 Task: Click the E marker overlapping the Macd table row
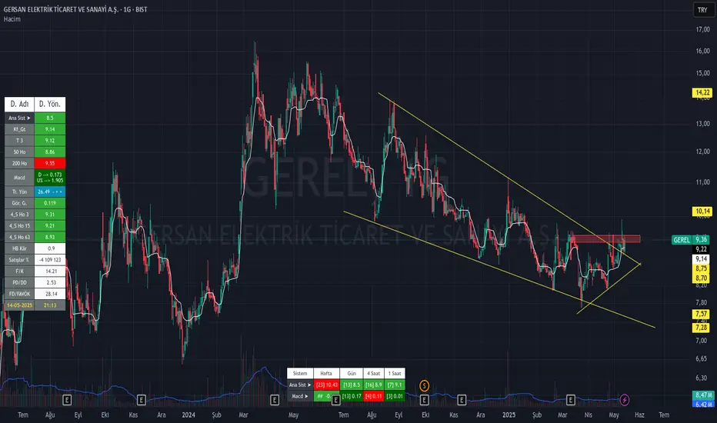coord(335,400)
